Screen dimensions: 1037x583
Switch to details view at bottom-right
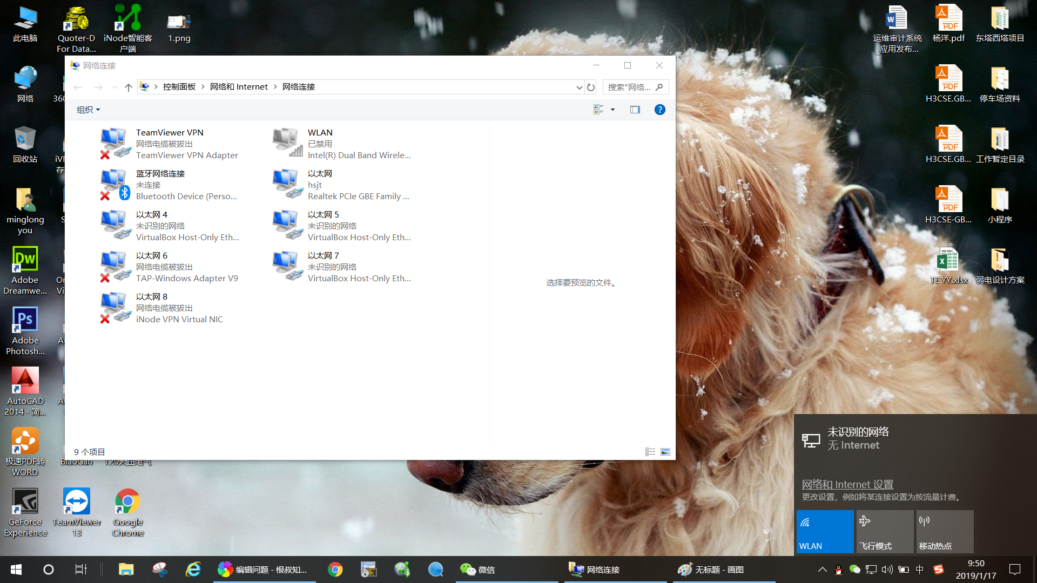pyautogui.click(x=650, y=452)
